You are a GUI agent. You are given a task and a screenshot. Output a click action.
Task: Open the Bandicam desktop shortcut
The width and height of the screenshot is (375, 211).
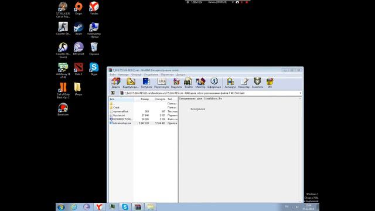pyautogui.click(x=63, y=109)
